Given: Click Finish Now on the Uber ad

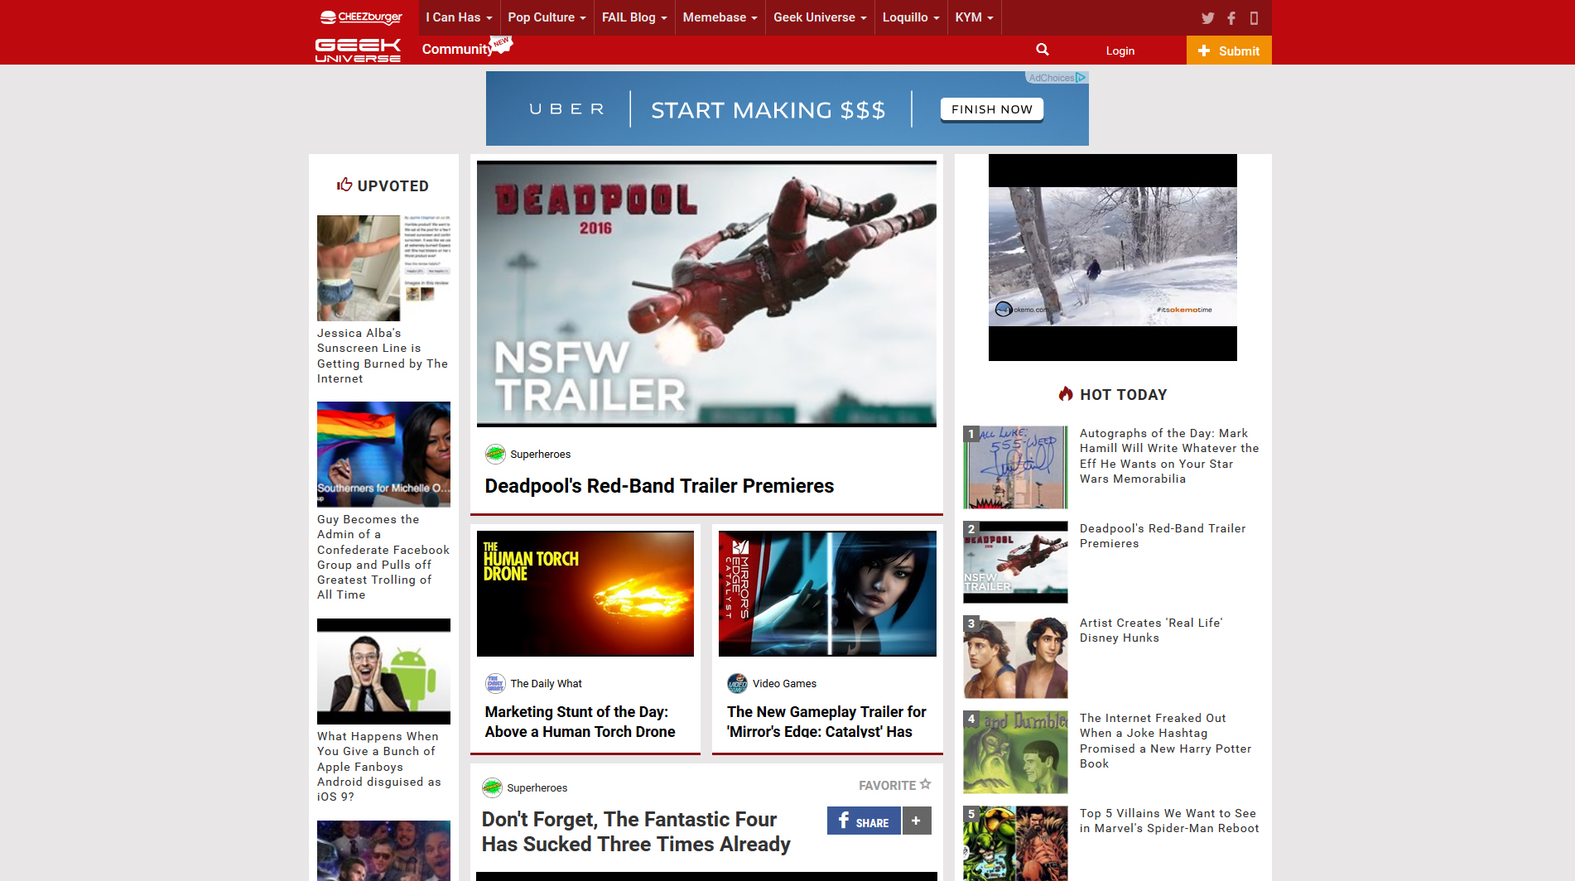Looking at the screenshot, I should coord(991,109).
